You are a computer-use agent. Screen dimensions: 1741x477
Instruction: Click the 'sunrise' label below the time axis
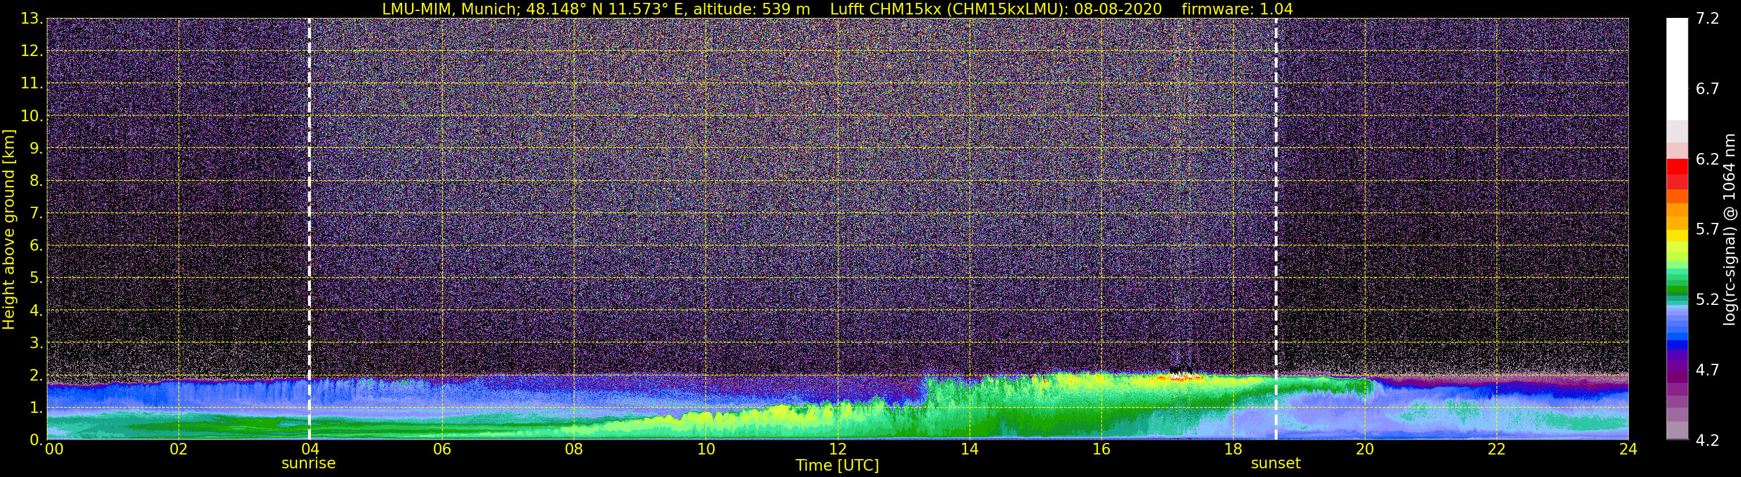308,464
